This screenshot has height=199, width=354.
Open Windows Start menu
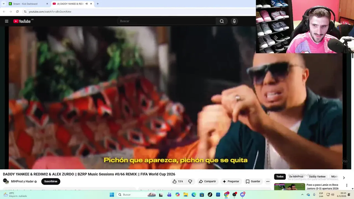(112, 195)
